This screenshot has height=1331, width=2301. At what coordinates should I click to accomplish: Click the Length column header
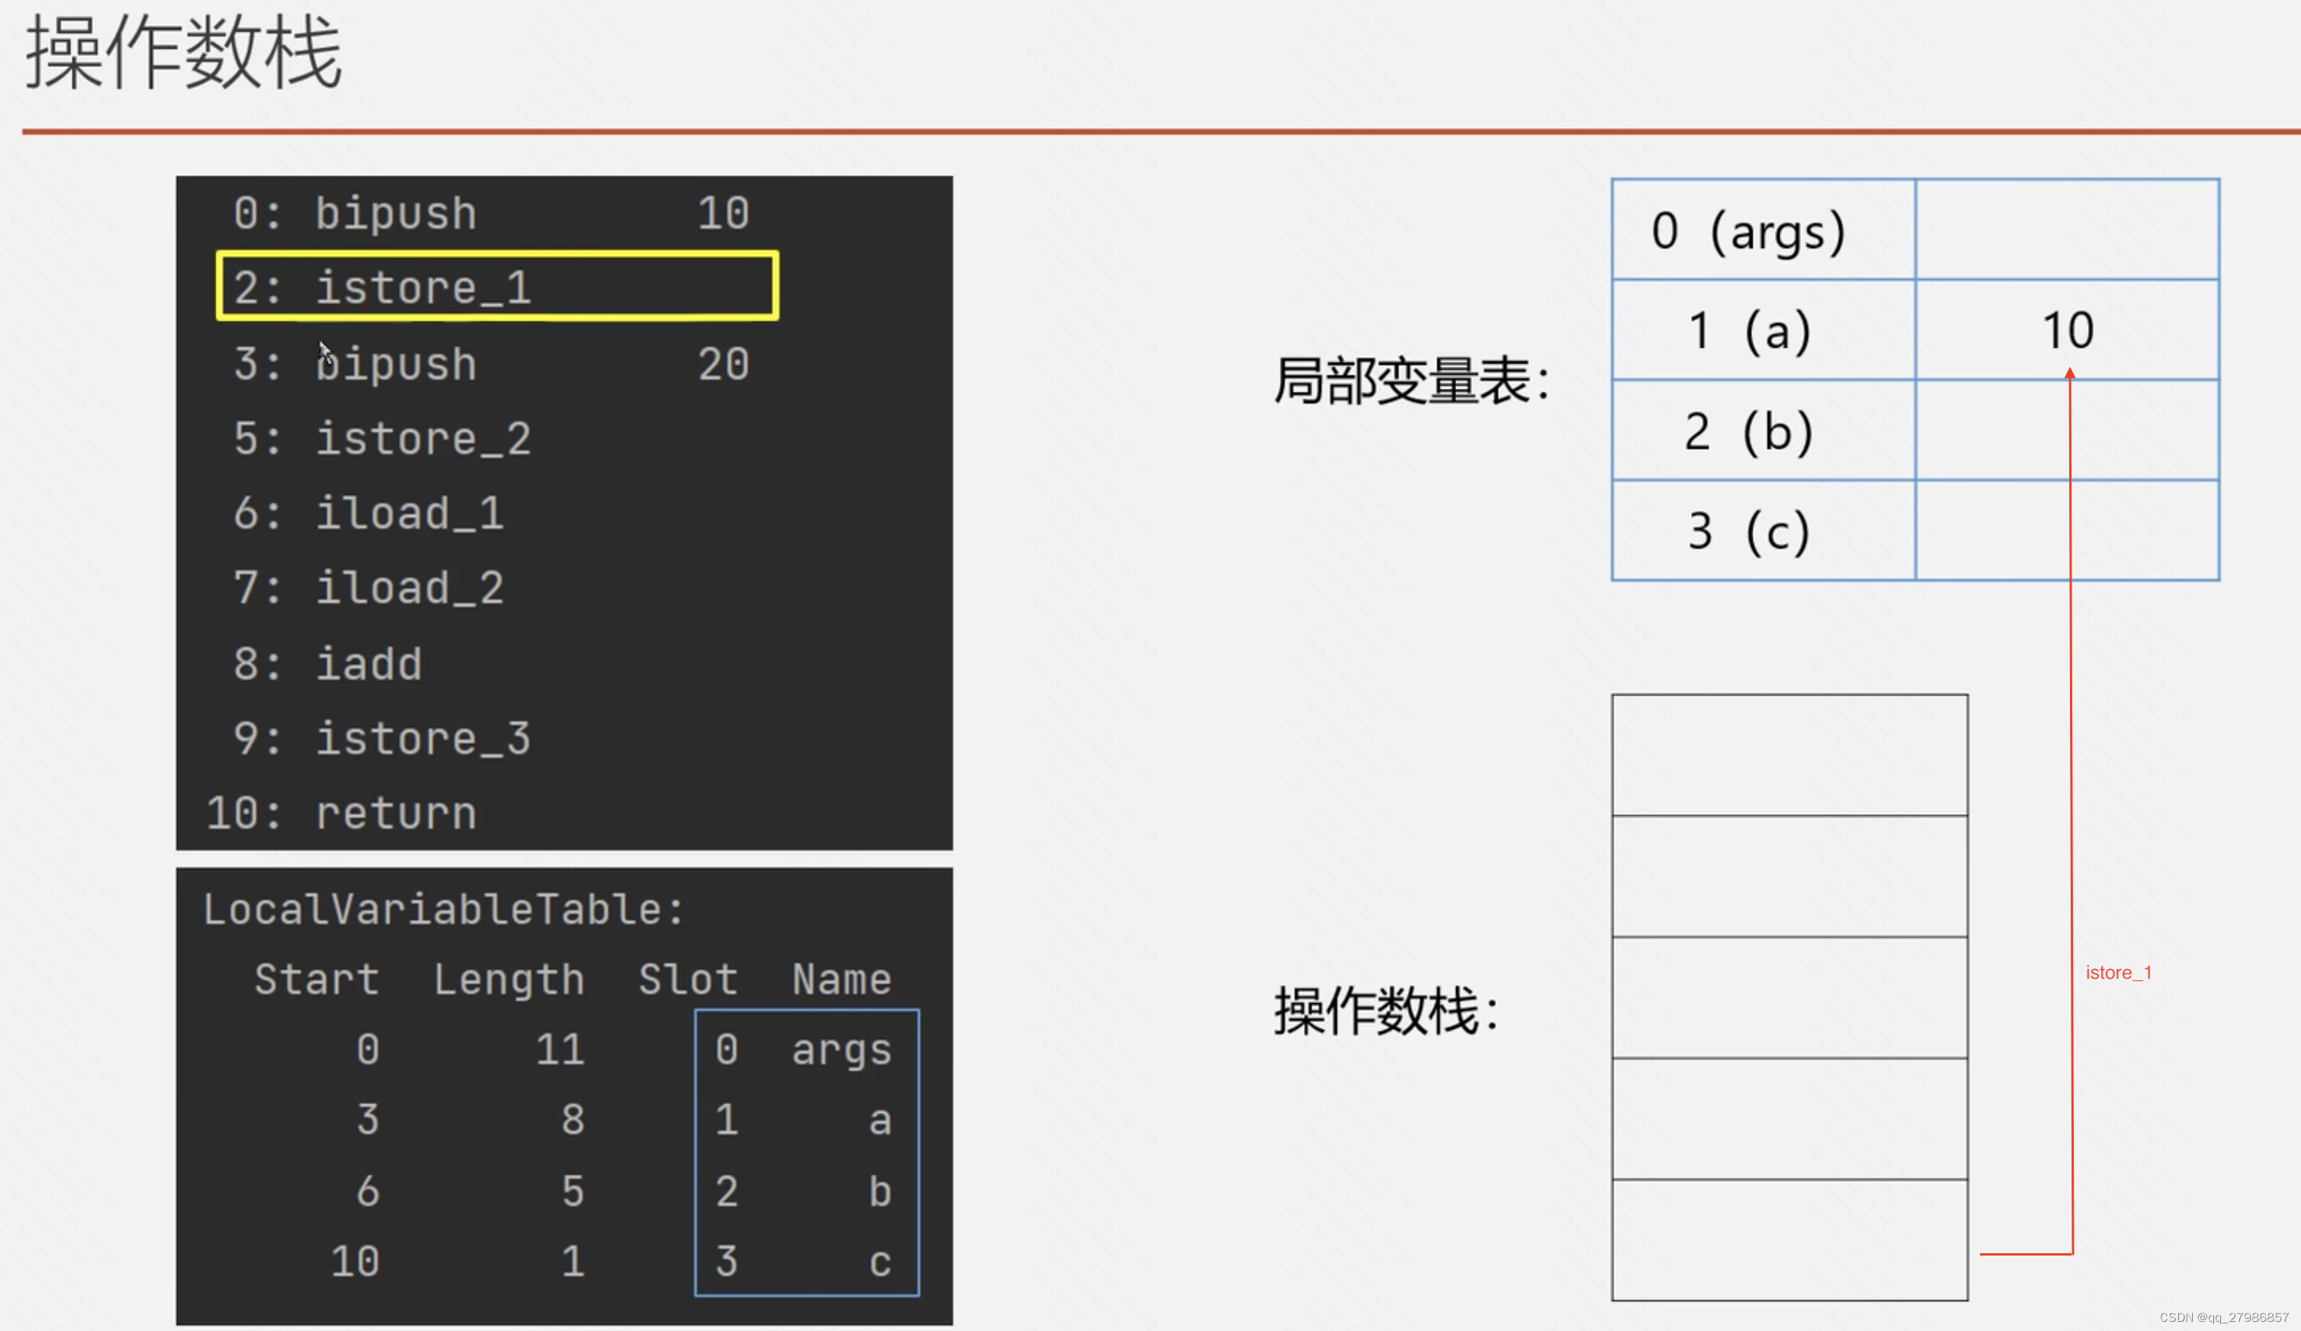(x=509, y=980)
